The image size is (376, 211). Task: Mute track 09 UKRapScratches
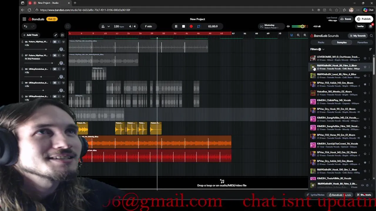point(55,83)
